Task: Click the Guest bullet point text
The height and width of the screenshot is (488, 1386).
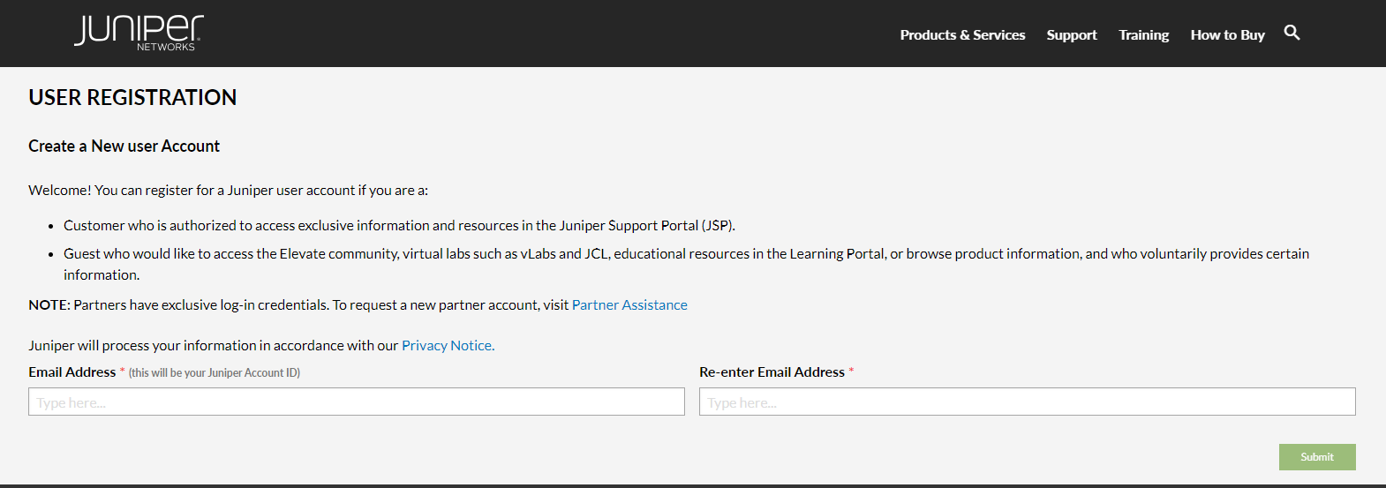Action: coord(686,254)
